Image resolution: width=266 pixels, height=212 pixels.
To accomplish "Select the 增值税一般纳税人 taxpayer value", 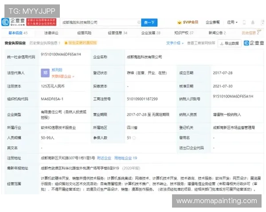I will coord(227,114).
